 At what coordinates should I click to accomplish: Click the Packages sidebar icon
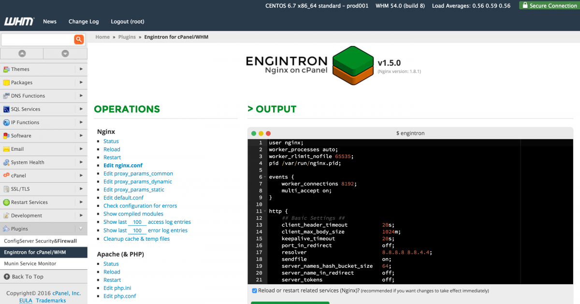6,83
